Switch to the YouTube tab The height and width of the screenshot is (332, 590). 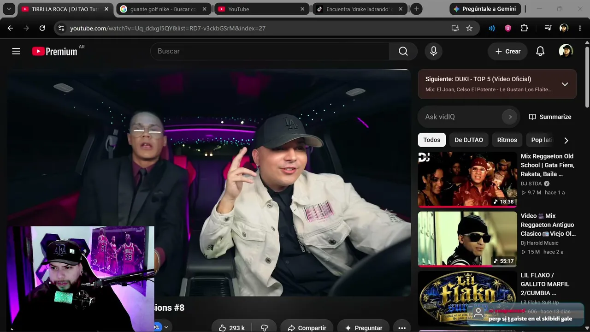coord(262,9)
